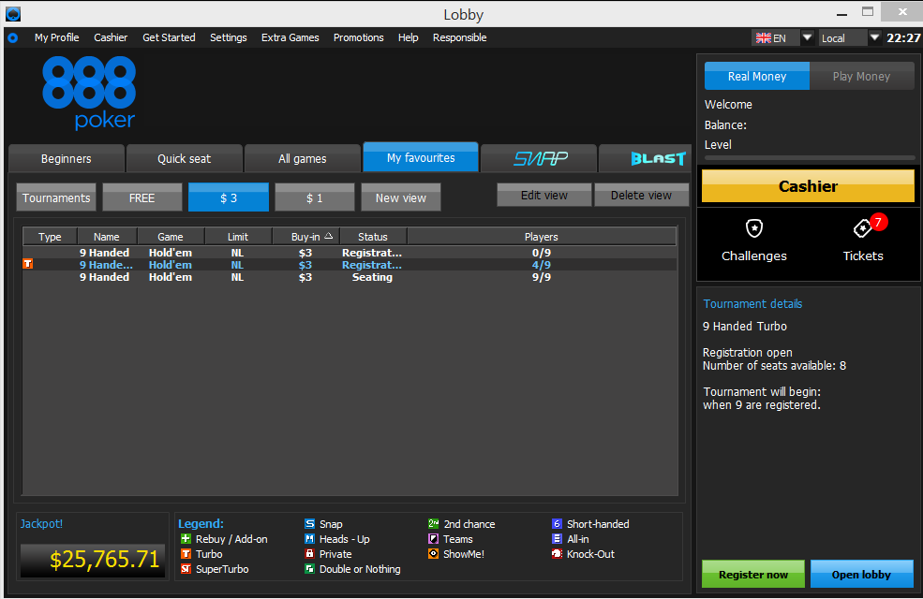Image resolution: width=923 pixels, height=599 pixels.
Task: Click the Private lock legend icon
Action: click(x=309, y=554)
